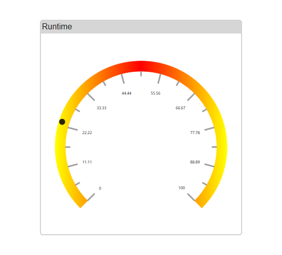Select the 11.11 scale label
Screen dimensions: 282x255
click(x=87, y=162)
